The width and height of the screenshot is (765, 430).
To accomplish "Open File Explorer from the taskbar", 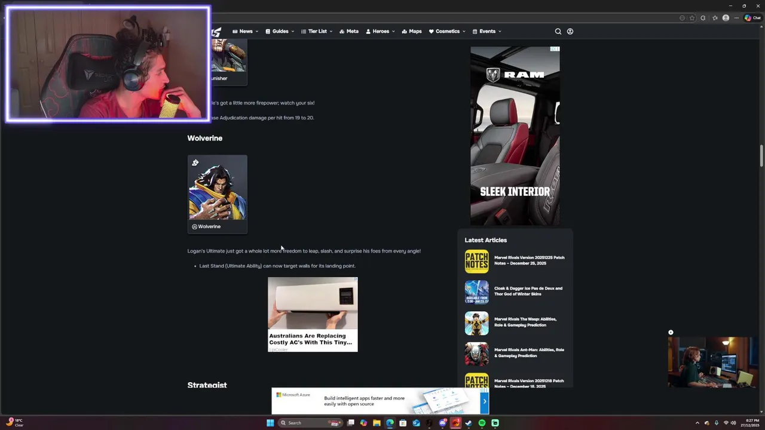I will (377, 423).
